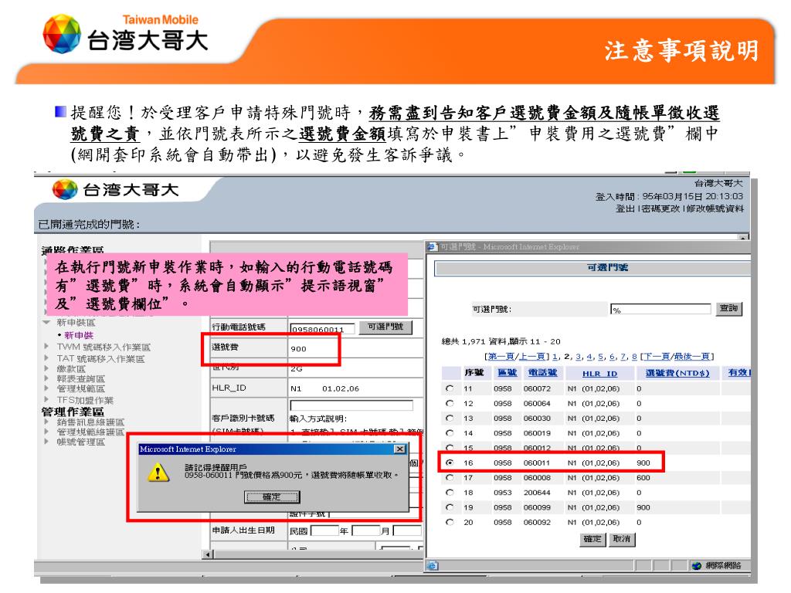This screenshot has height=593, width=791.
Task: Click the 密碼更改 link in top header
Action: click(x=660, y=208)
